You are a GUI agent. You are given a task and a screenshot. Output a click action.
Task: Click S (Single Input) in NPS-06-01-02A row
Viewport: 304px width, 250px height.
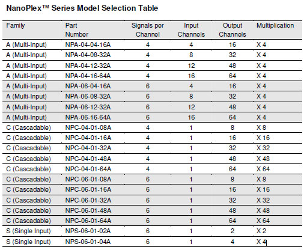[28, 231]
